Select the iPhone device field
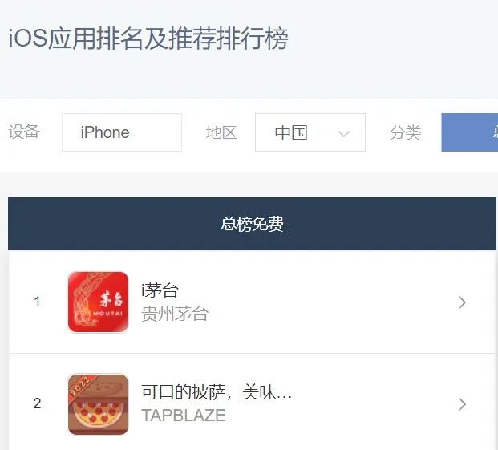This screenshot has width=498, height=450. coord(122,132)
